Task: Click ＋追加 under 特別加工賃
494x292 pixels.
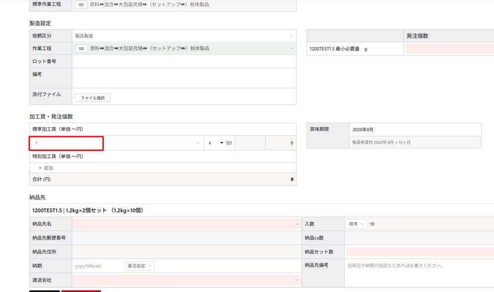Action: (46, 168)
